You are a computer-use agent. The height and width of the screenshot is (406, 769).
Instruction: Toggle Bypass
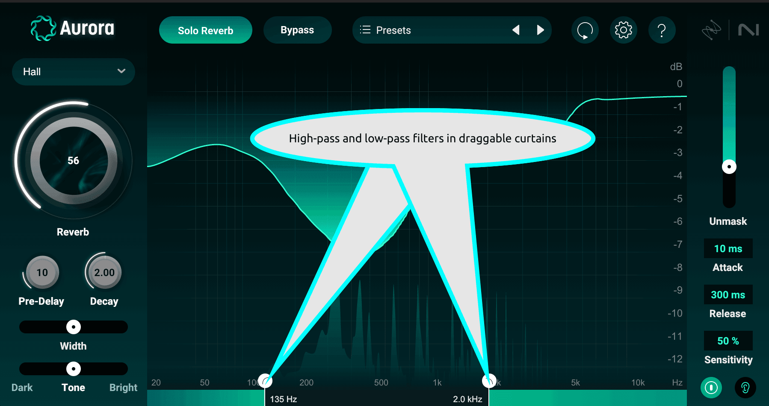coord(297,30)
